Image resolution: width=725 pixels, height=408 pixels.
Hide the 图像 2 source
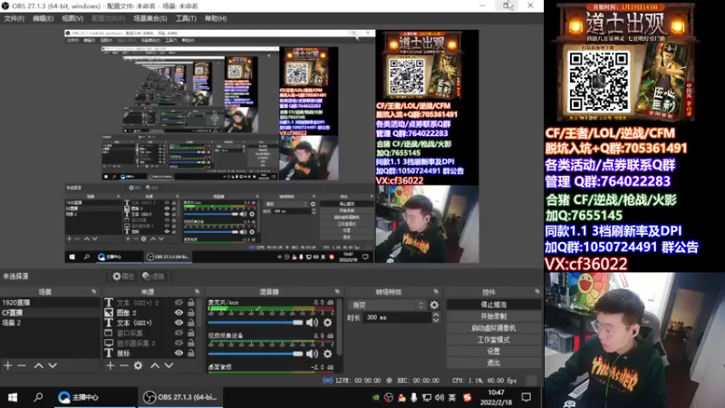click(179, 313)
